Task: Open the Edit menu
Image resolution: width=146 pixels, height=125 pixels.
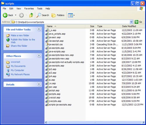Action: (11, 8)
